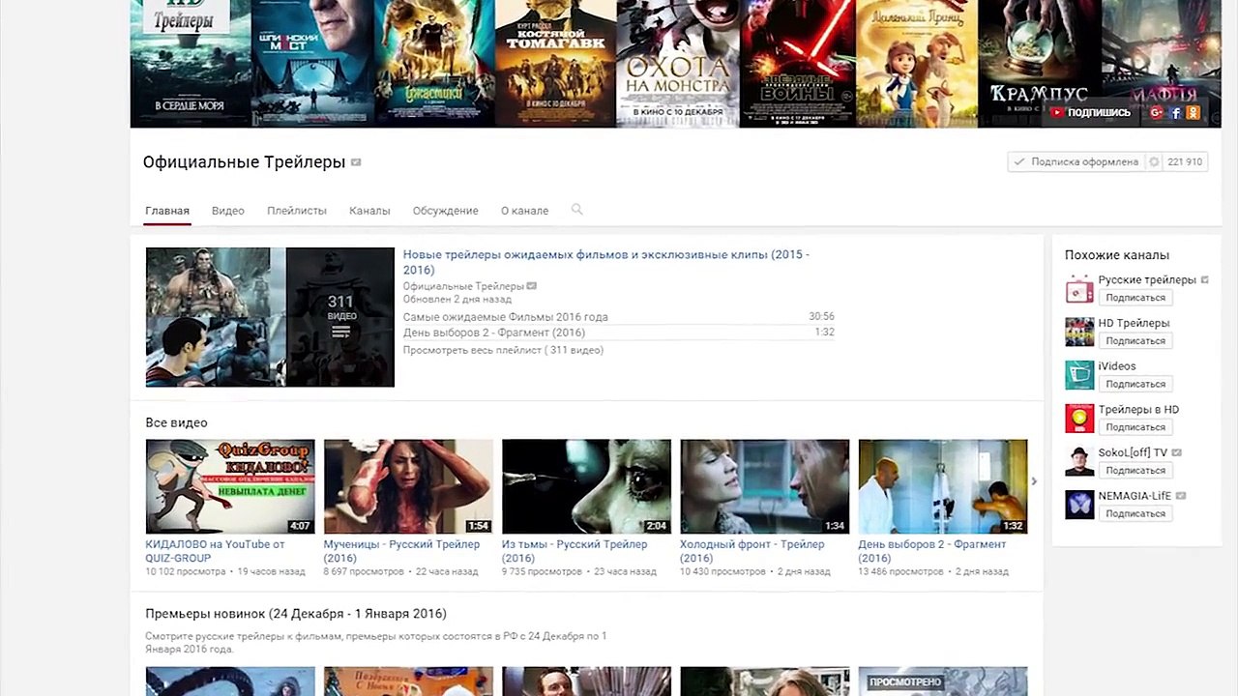Click the channel search magnifier icon
This screenshot has height=696, width=1238.
coord(577,210)
